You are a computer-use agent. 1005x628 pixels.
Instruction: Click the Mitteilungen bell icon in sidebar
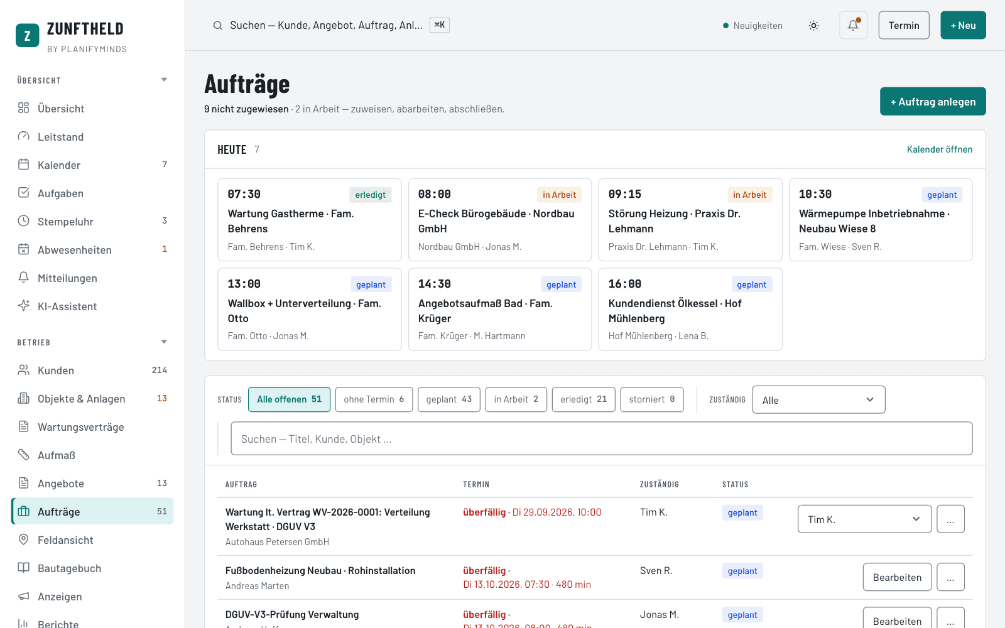tap(24, 278)
